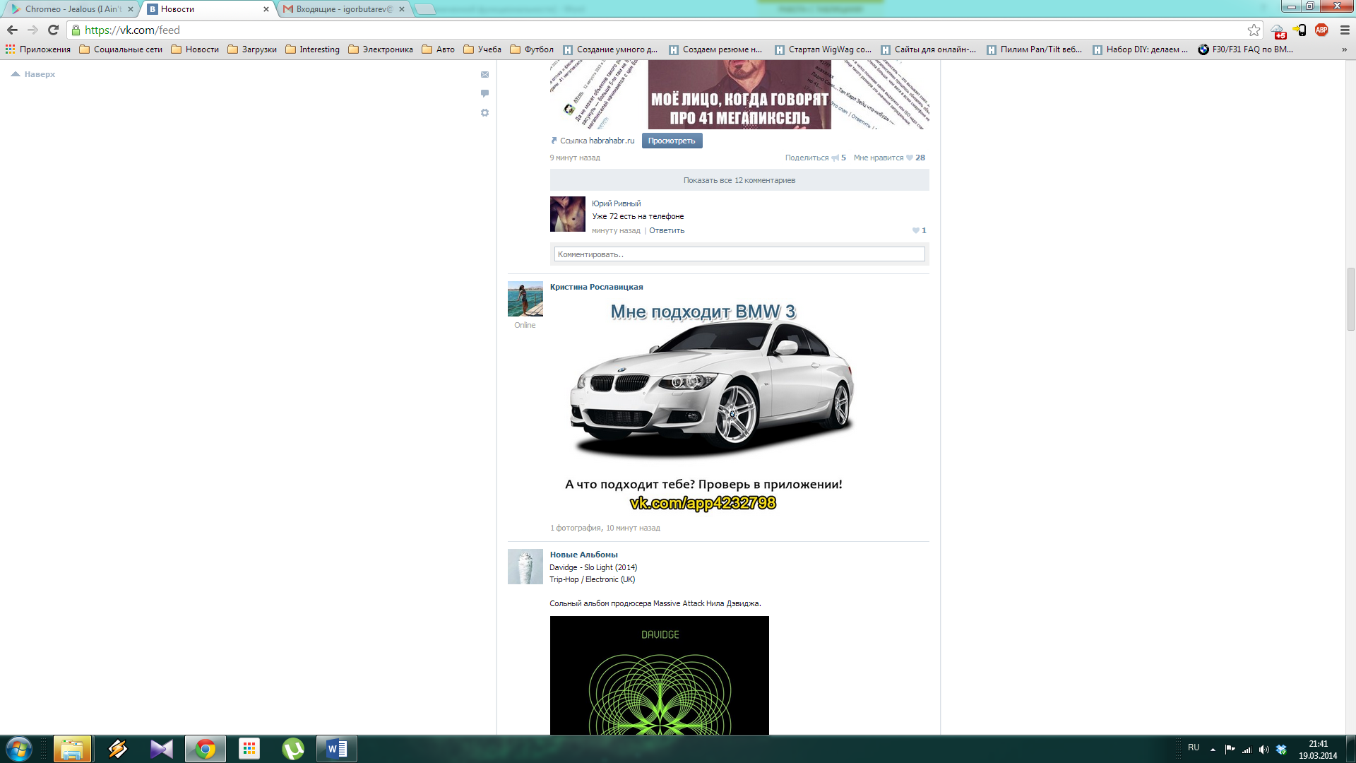Click the yellow arrow extension icon
Image resolution: width=1356 pixels, height=763 pixels.
click(1299, 30)
